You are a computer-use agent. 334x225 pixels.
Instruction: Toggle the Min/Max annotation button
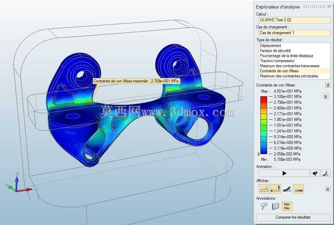point(287,206)
